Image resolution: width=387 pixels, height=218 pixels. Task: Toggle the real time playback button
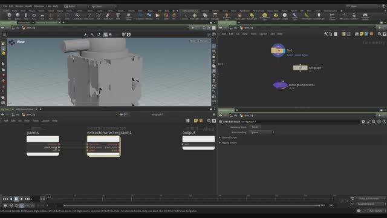point(22,206)
